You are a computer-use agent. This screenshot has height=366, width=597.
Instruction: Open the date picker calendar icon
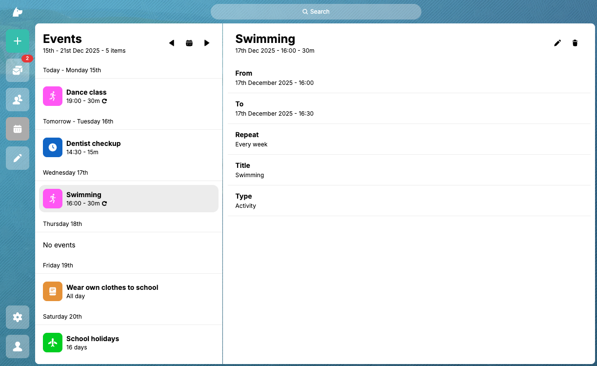point(189,43)
